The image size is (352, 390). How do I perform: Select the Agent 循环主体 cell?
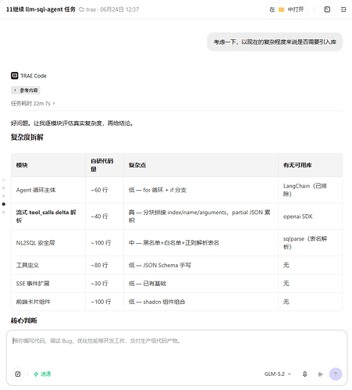click(x=48, y=190)
